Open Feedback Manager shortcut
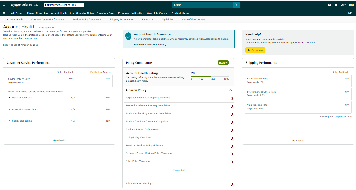 [x=181, y=13]
